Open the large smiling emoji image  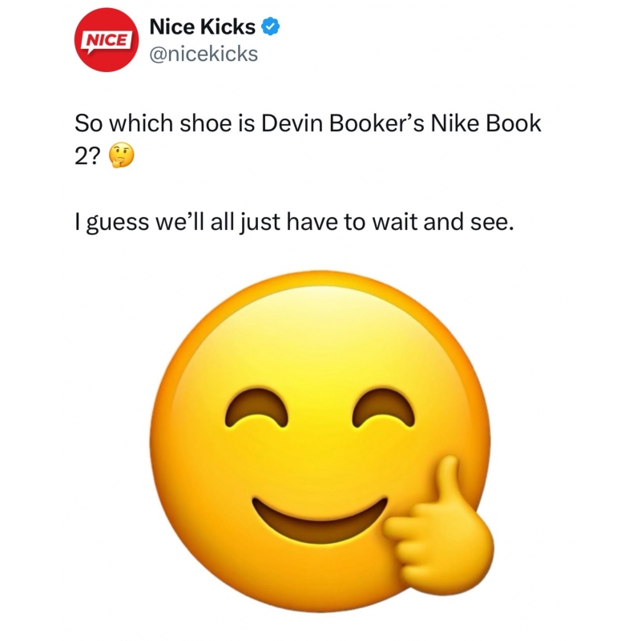[321, 441]
